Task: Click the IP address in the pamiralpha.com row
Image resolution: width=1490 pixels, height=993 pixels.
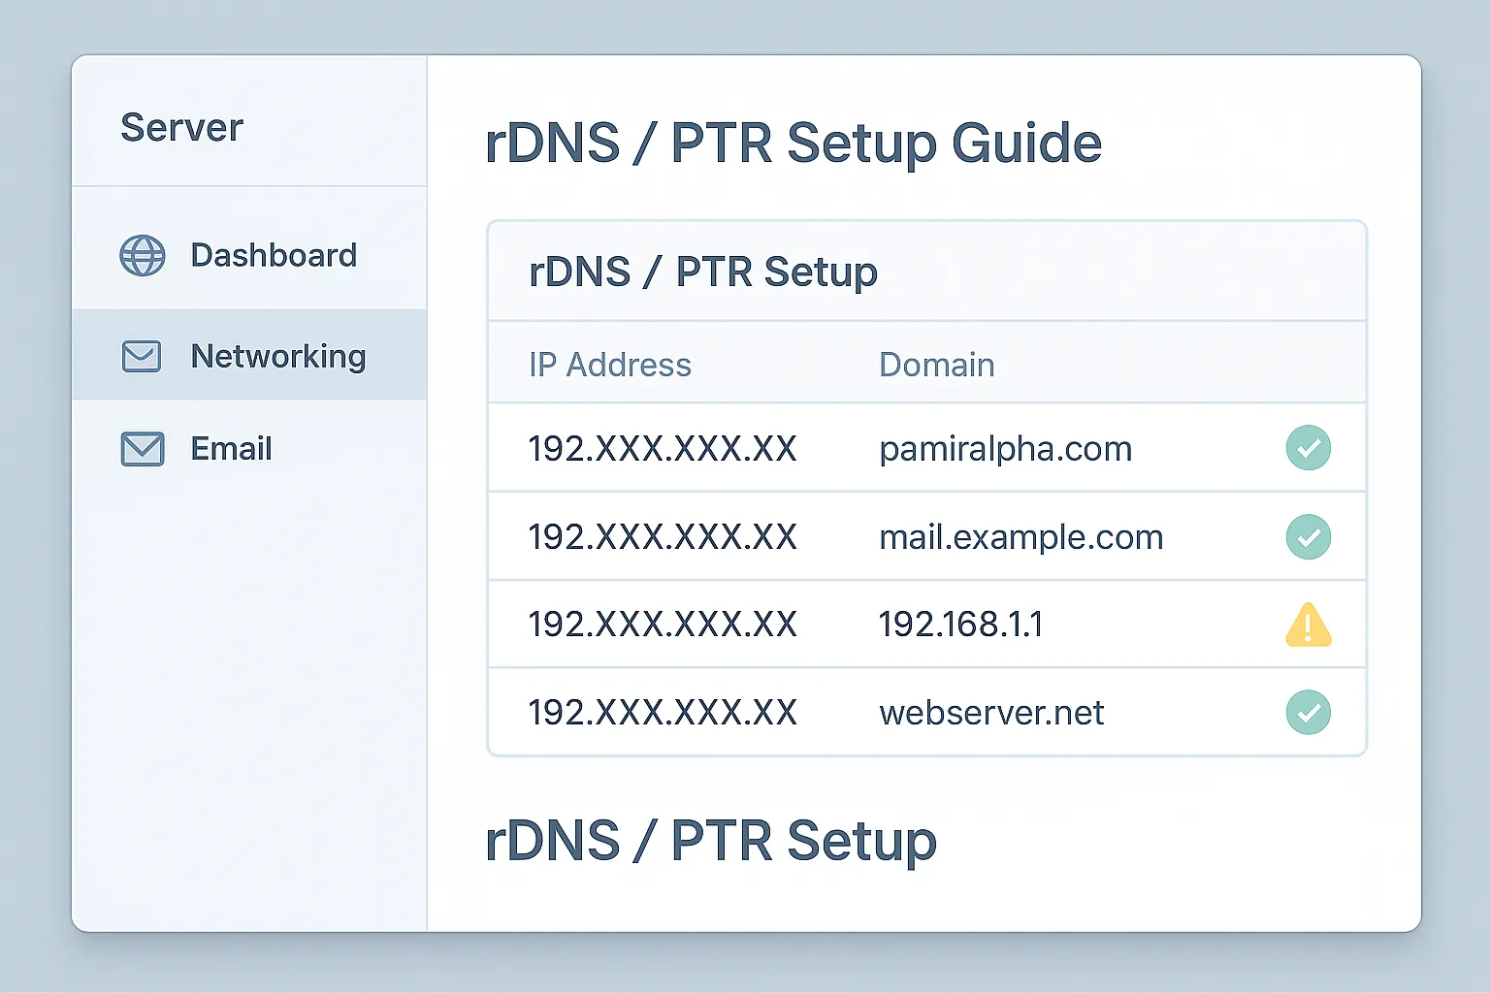Action: [x=663, y=449]
